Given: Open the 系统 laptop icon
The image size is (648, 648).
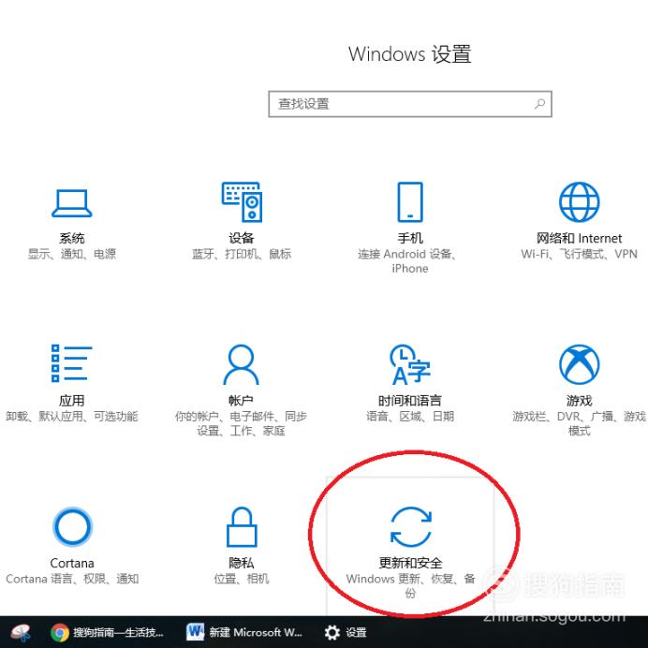Looking at the screenshot, I should [71, 203].
